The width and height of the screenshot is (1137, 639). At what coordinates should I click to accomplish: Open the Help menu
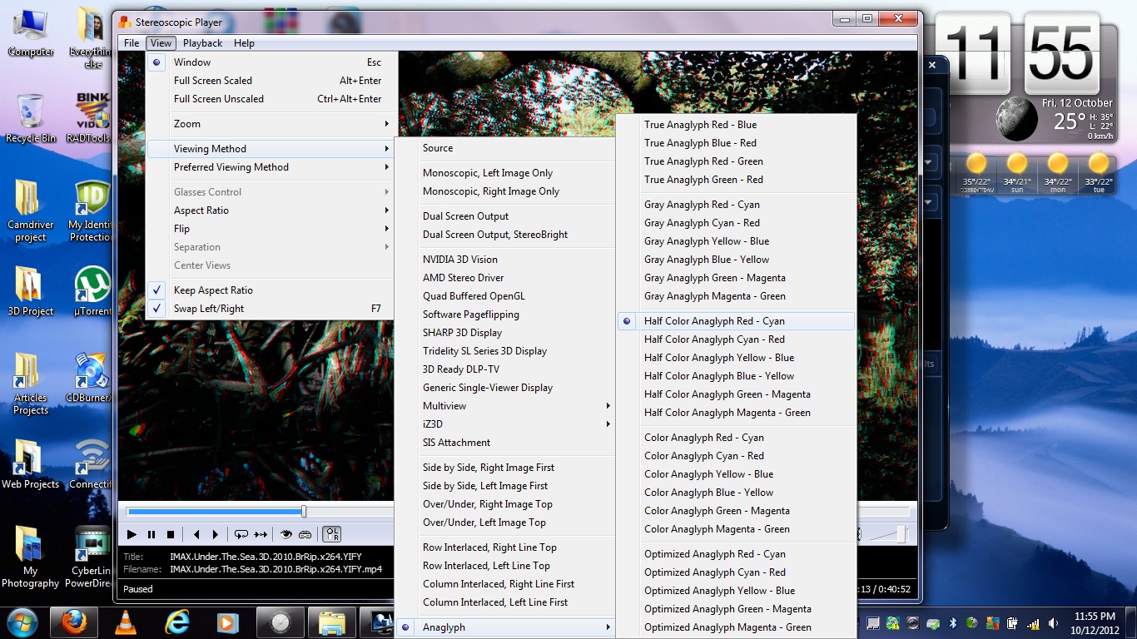coord(244,43)
